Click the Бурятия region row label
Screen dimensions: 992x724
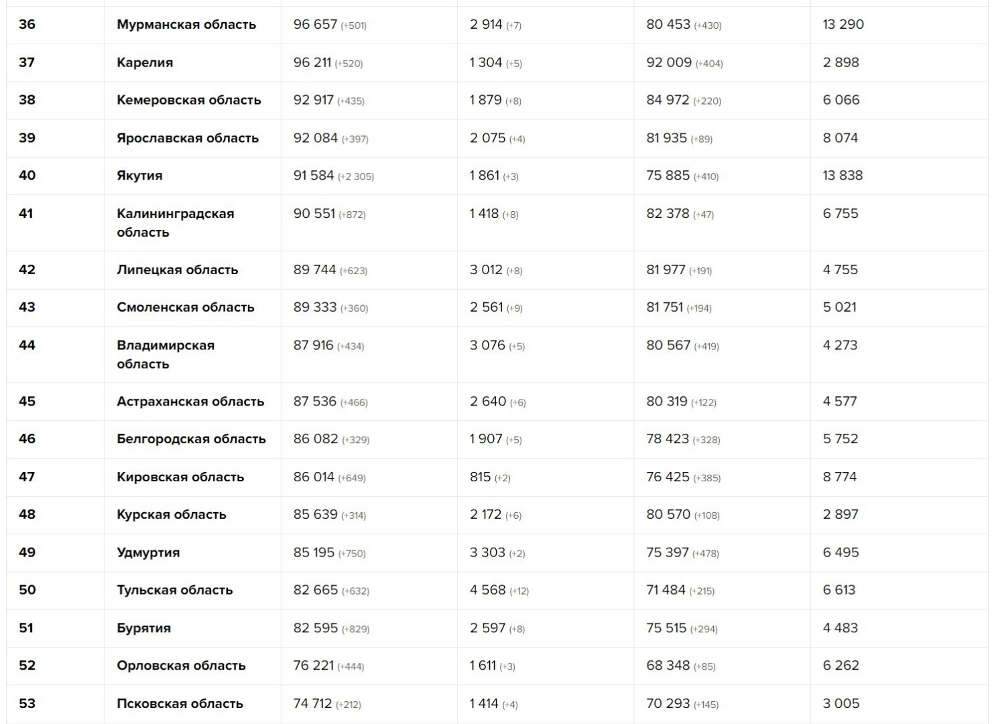(x=143, y=628)
